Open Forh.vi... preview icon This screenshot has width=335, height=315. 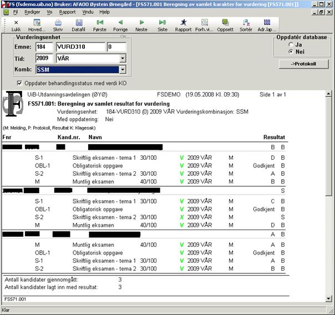pos(205,22)
